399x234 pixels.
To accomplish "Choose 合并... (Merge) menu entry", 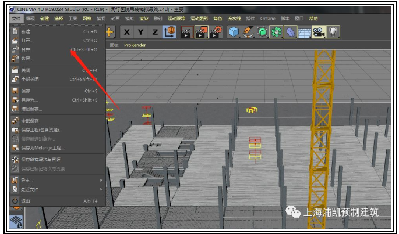I will [x=58, y=49].
